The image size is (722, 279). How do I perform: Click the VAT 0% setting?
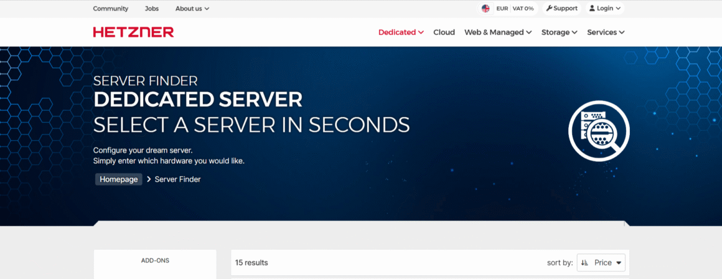[523, 8]
